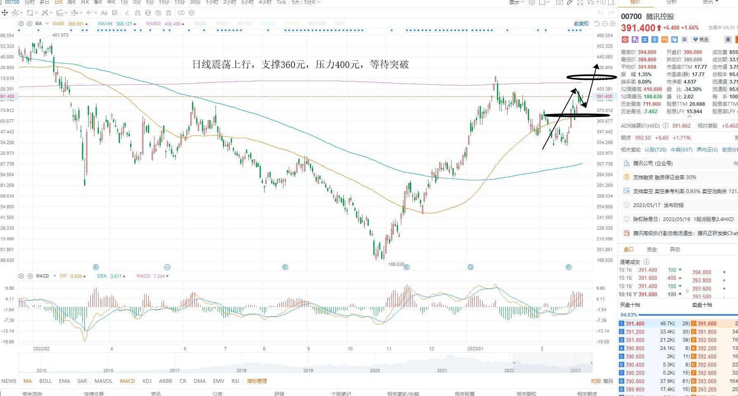Remove the MACD indicator with its X icon
The height and width of the screenshot is (396, 738).
click(30, 276)
